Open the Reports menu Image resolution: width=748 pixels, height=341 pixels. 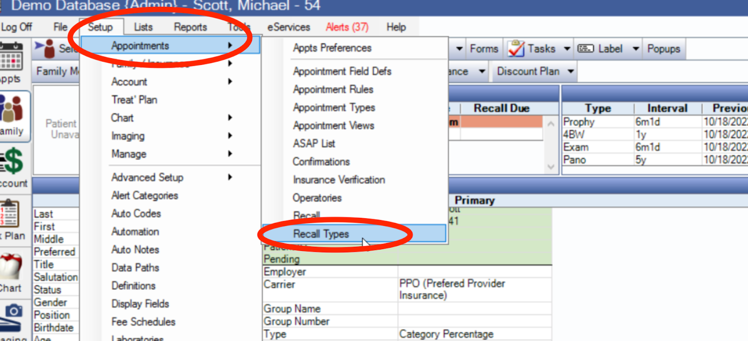pos(190,27)
